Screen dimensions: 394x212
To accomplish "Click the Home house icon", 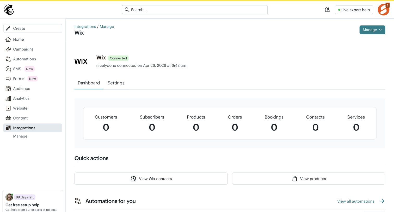I will pos(8,39).
